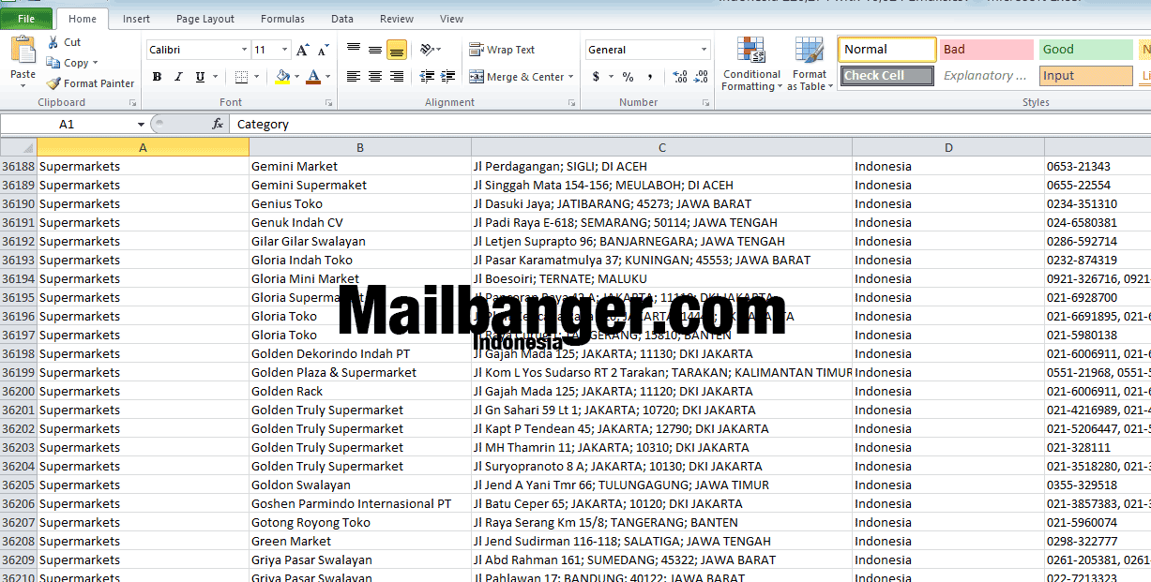Open the Name Box dropdown arrow
1151x582 pixels.
141,124
